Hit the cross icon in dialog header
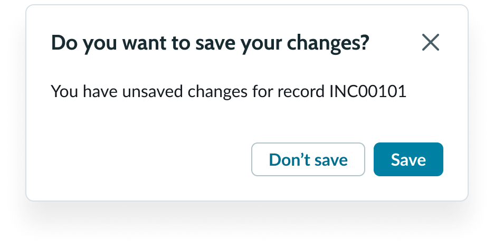 click(431, 43)
